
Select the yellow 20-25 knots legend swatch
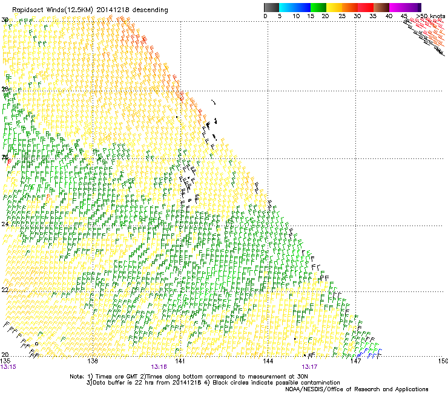334,7
